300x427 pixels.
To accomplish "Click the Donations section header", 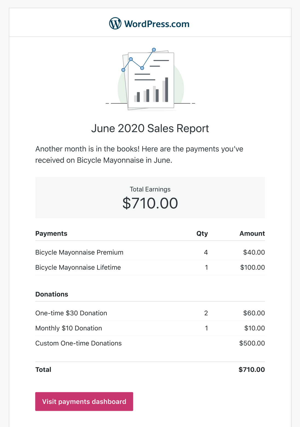I will pos(52,294).
